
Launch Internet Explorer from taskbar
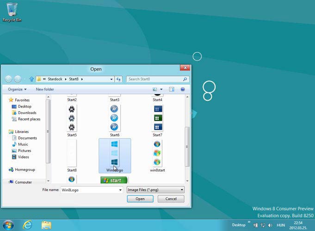(x=27, y=225)
